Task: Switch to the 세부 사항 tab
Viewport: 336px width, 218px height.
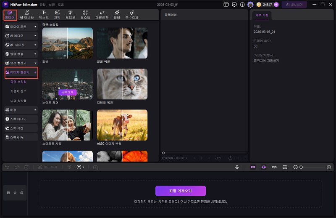Action: pos(262,16)
